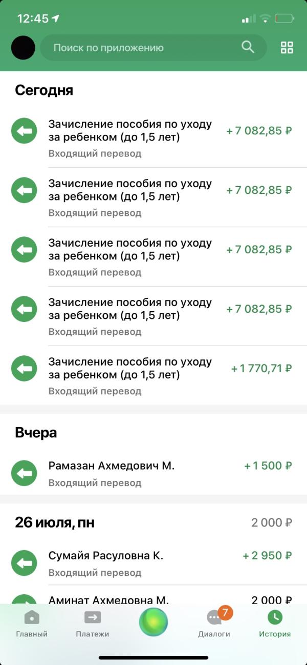Open transfer from Рамазан Ахмедович М.
Screen dimensions: 307x665
tap(153, 474)
